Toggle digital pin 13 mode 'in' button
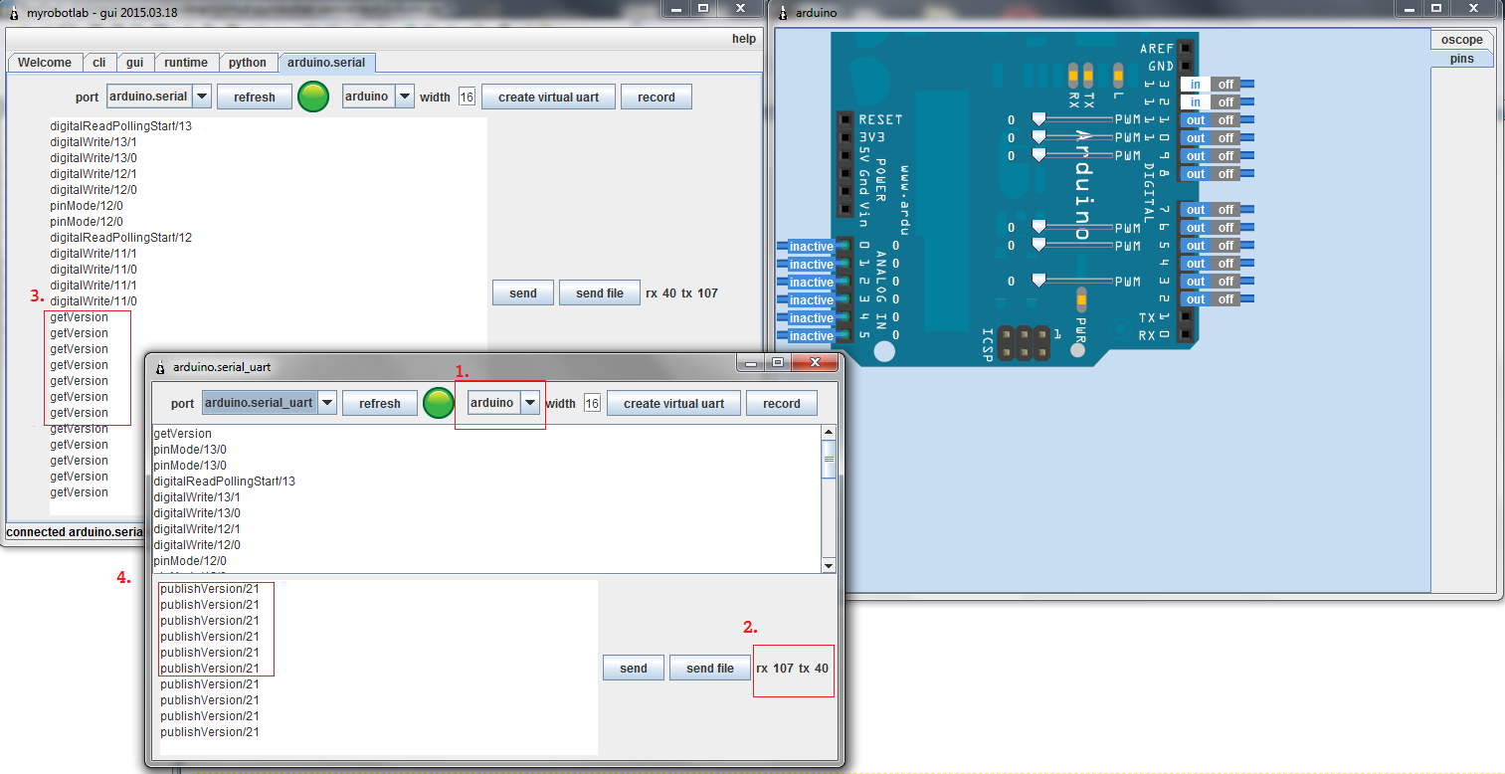The width and height of the screenshot is (1505, 774). pos(1195,85)
